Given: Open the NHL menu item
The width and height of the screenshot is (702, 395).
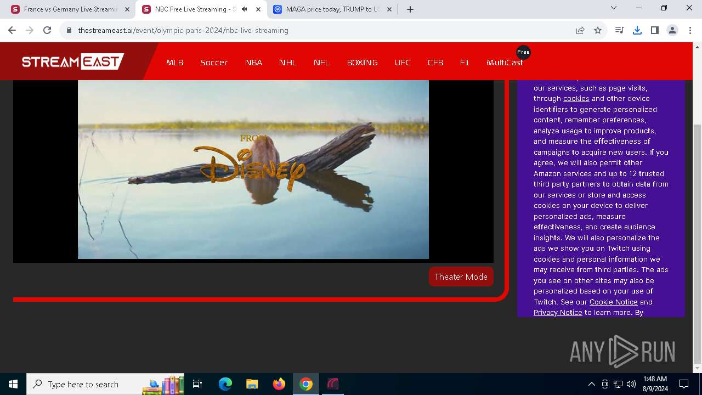Looking at the screenshot, I should tap(288, 63).
